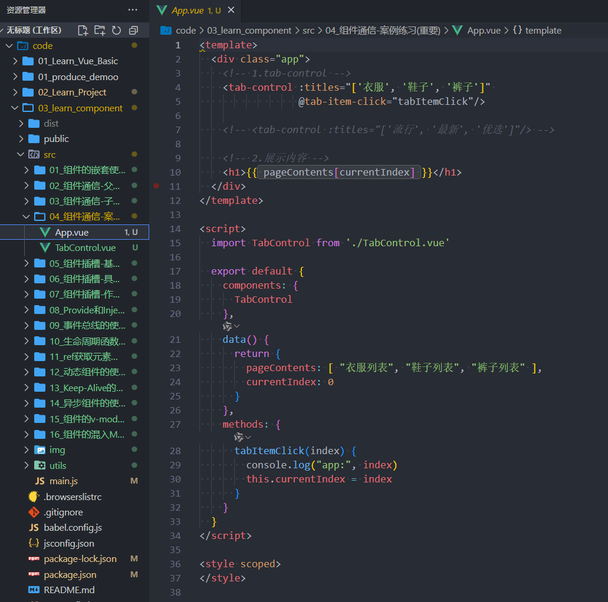Click the img folder icon
This screenshot has height=602, width=608.
click(x=40, y=450)
